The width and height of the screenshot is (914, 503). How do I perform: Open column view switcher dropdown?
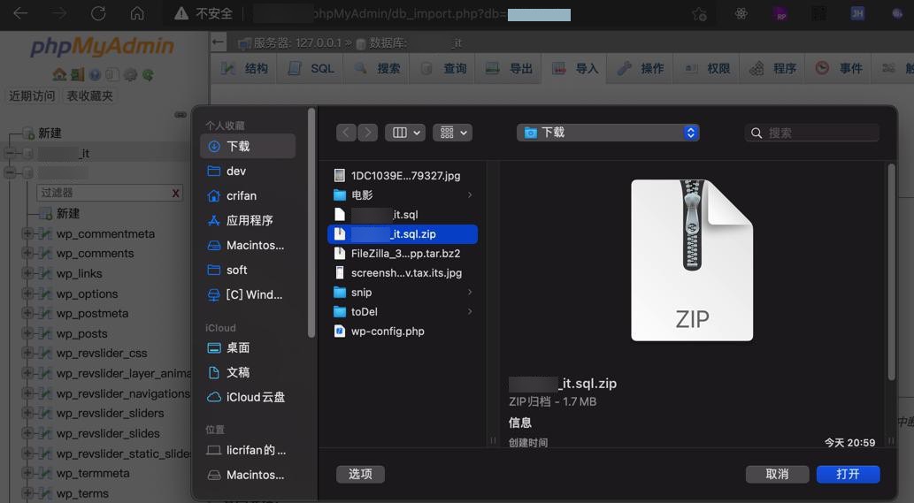[x=405, y=133]
